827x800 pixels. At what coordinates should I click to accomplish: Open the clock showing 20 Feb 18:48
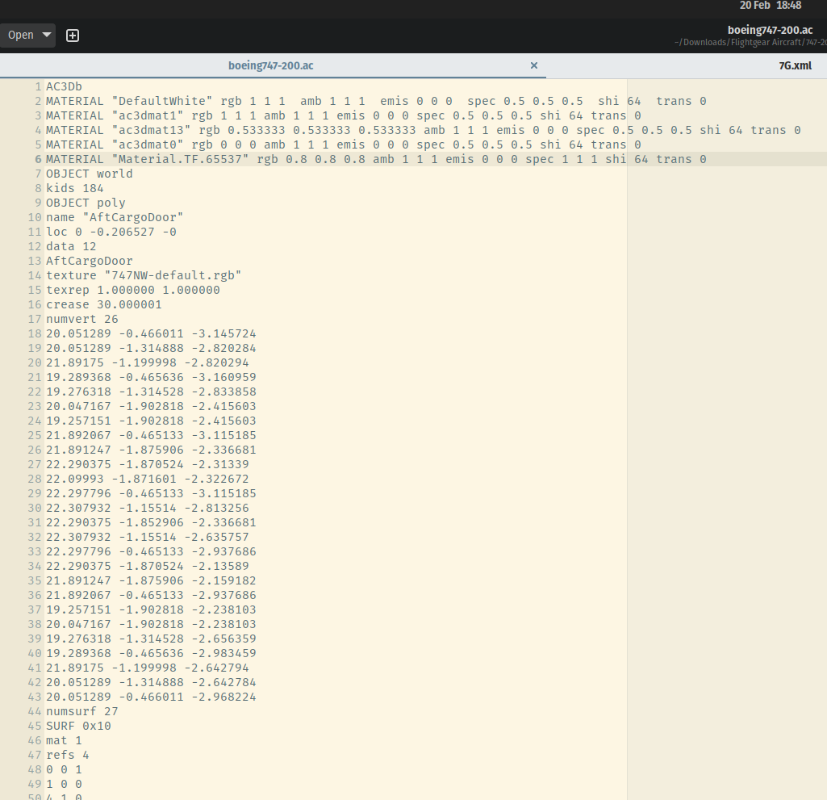(770, 6)
